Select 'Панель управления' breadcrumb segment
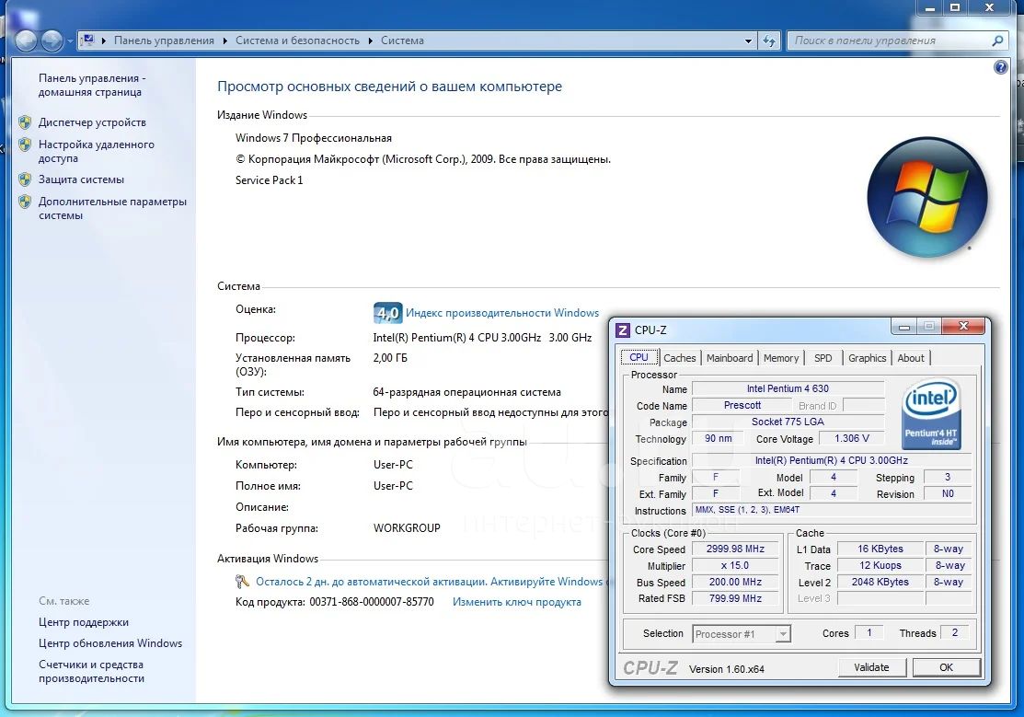The width and height of the screenshot is (1024, 717). coord(164,40)
